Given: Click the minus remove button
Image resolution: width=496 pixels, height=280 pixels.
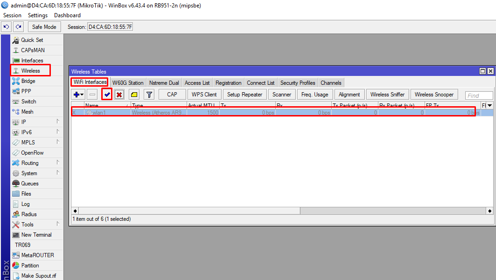Looking at the screenshot, I should pos(92,95).
